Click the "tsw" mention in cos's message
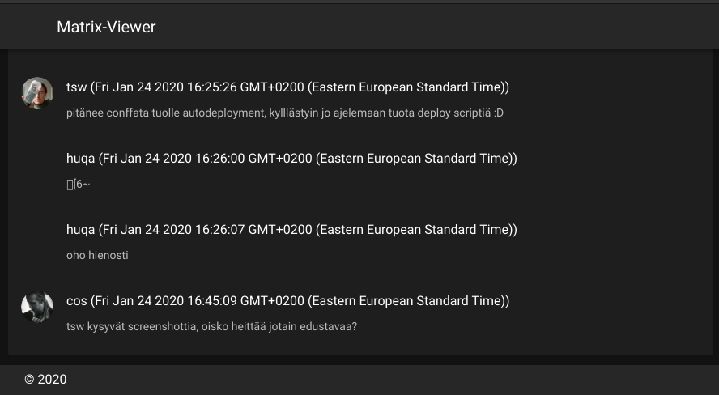This screenshot has width=719, height=395. point(74,326)
